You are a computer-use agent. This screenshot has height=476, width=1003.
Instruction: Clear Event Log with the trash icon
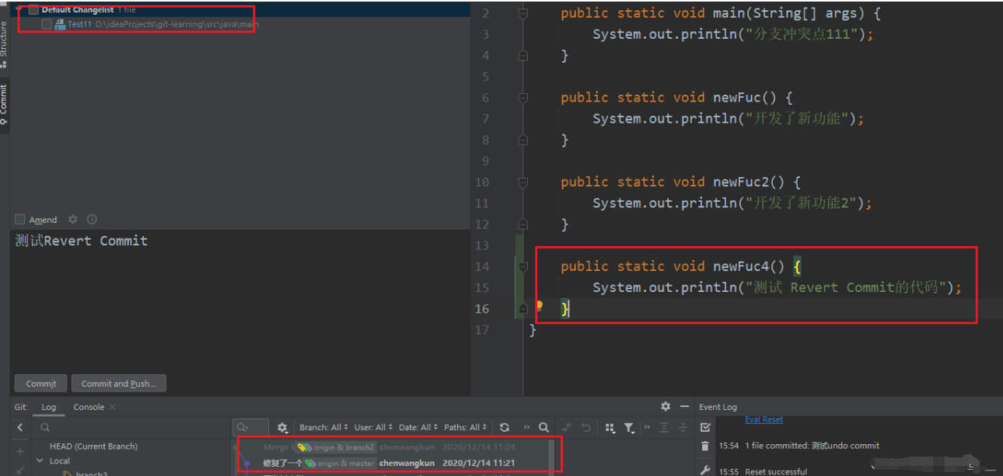[x=705, y=446]
